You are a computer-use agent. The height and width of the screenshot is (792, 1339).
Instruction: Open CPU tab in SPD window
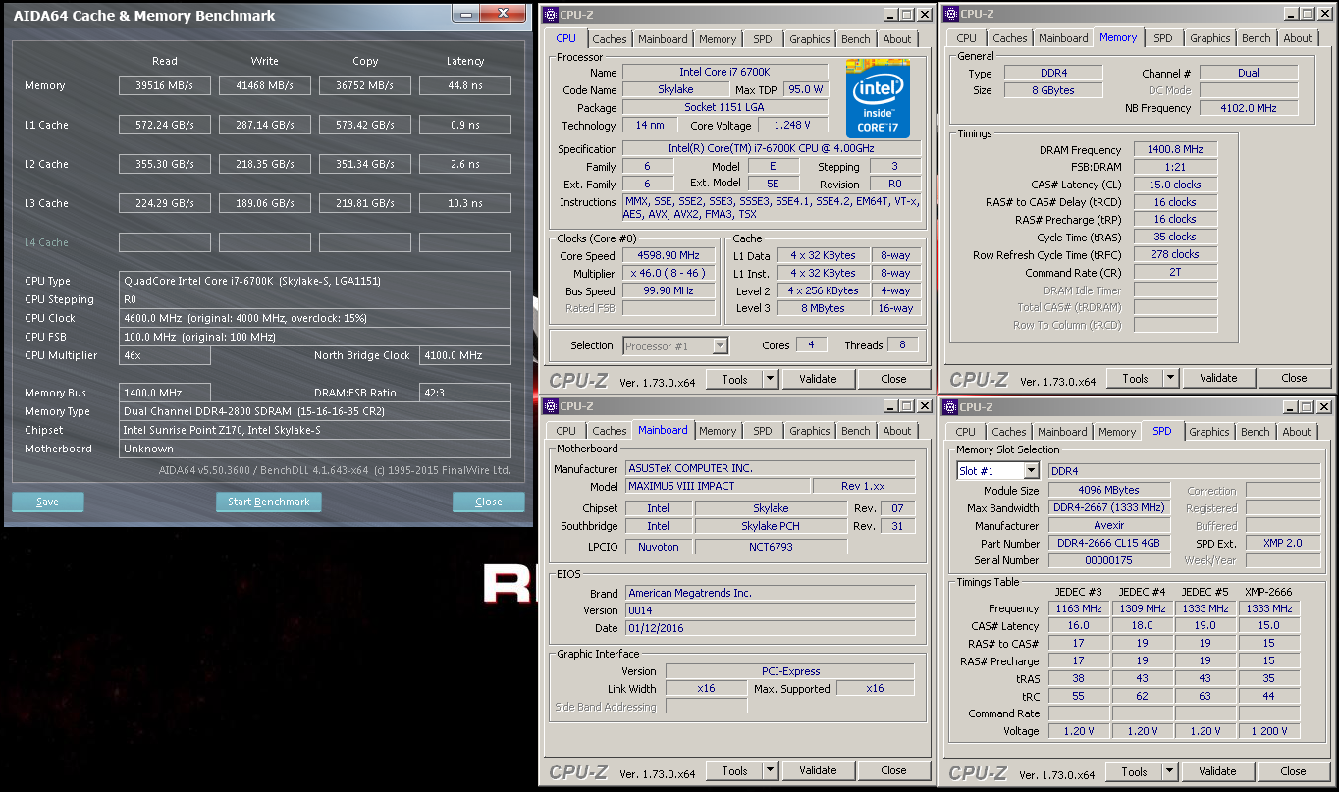pyautogui.click(x=966, y=432)
